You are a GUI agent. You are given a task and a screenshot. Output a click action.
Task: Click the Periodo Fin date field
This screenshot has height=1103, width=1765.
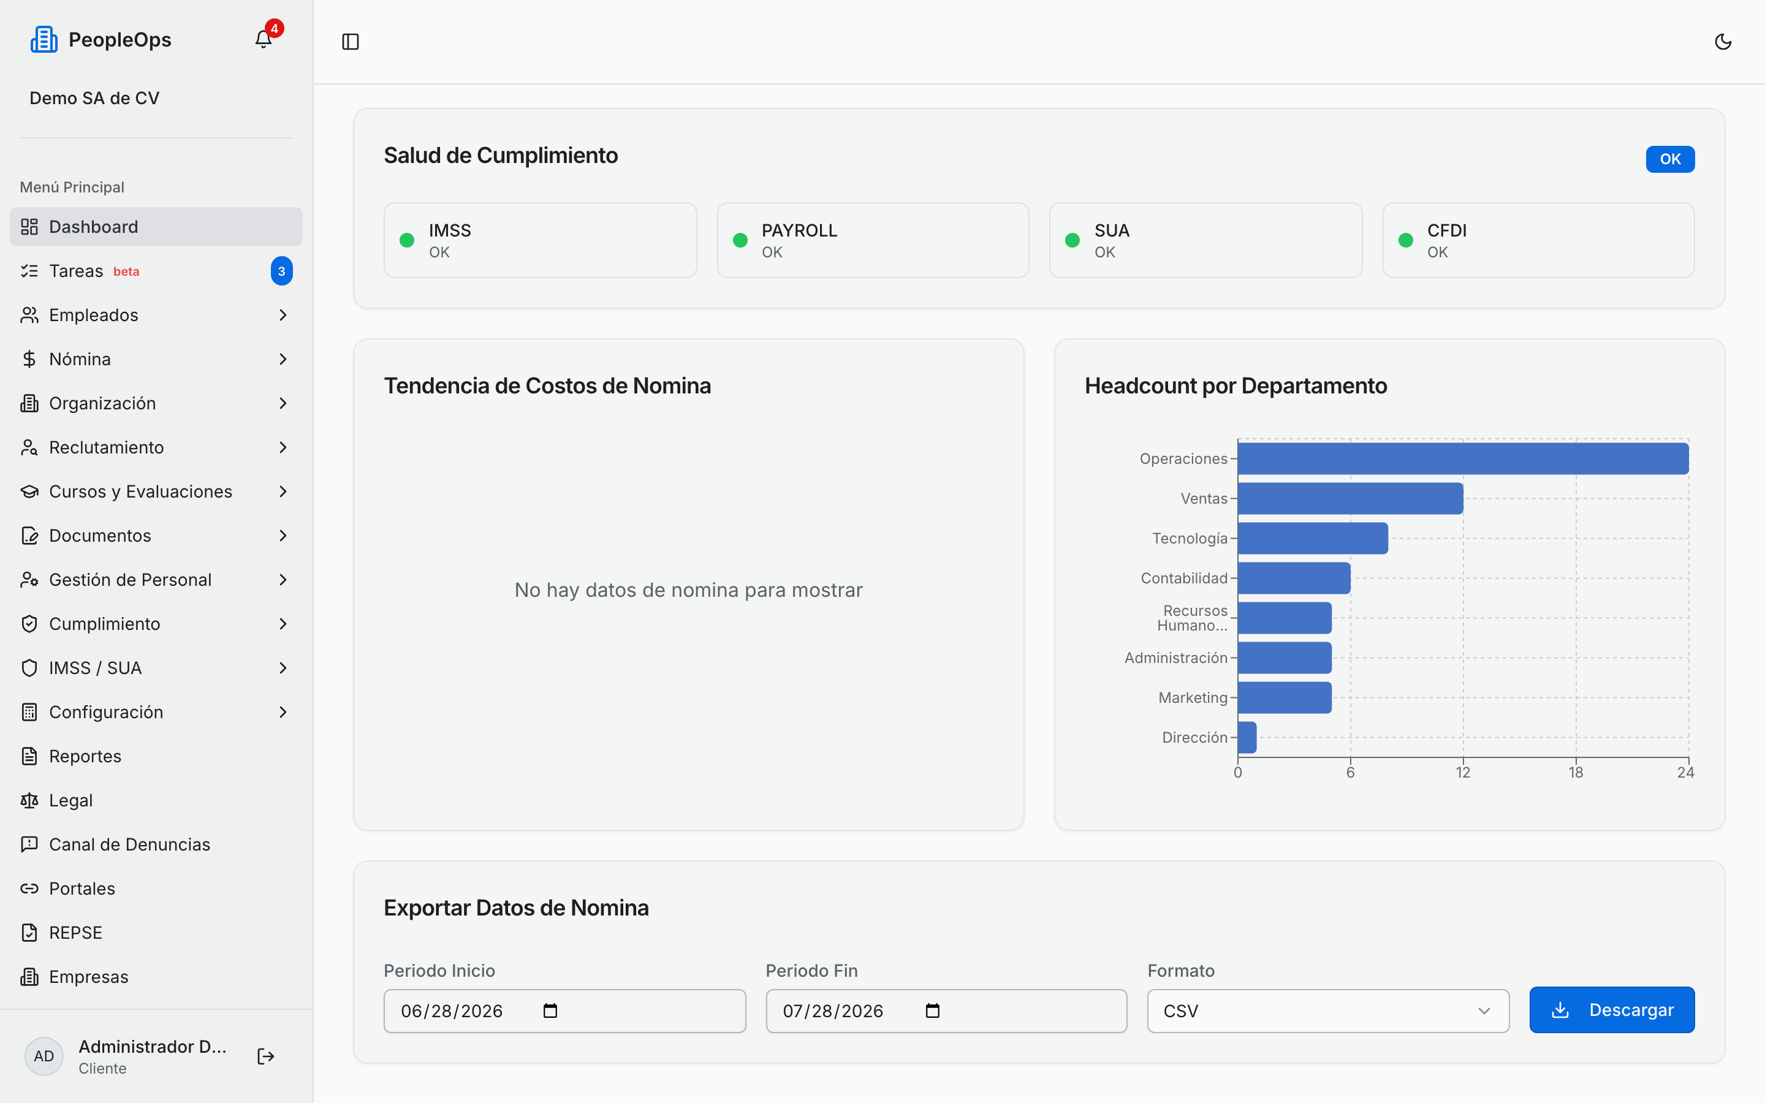(x=946, y=1011)
